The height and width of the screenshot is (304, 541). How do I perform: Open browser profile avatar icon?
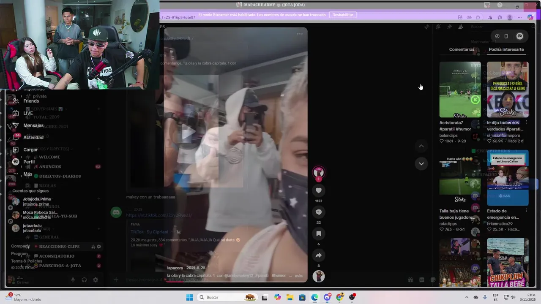[x=510, y=17]
